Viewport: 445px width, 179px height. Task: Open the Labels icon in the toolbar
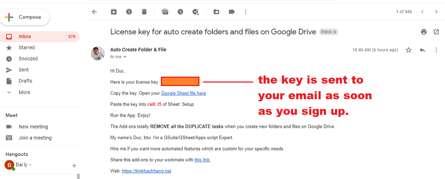(x=231, y=12)
